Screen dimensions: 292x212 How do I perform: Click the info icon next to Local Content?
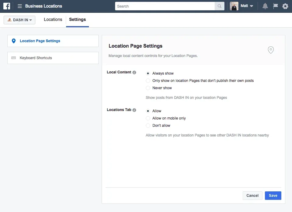pyautogui.click(x=134, y=72)
